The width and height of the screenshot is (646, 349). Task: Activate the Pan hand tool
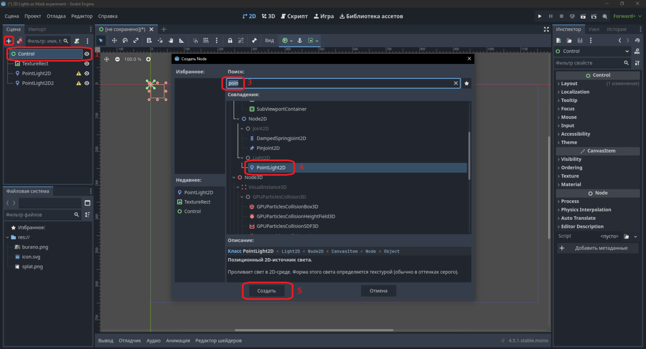[171, 40]
